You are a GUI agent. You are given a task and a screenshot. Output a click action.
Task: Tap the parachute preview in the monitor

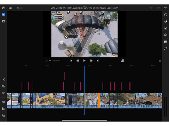click(84, 34)
